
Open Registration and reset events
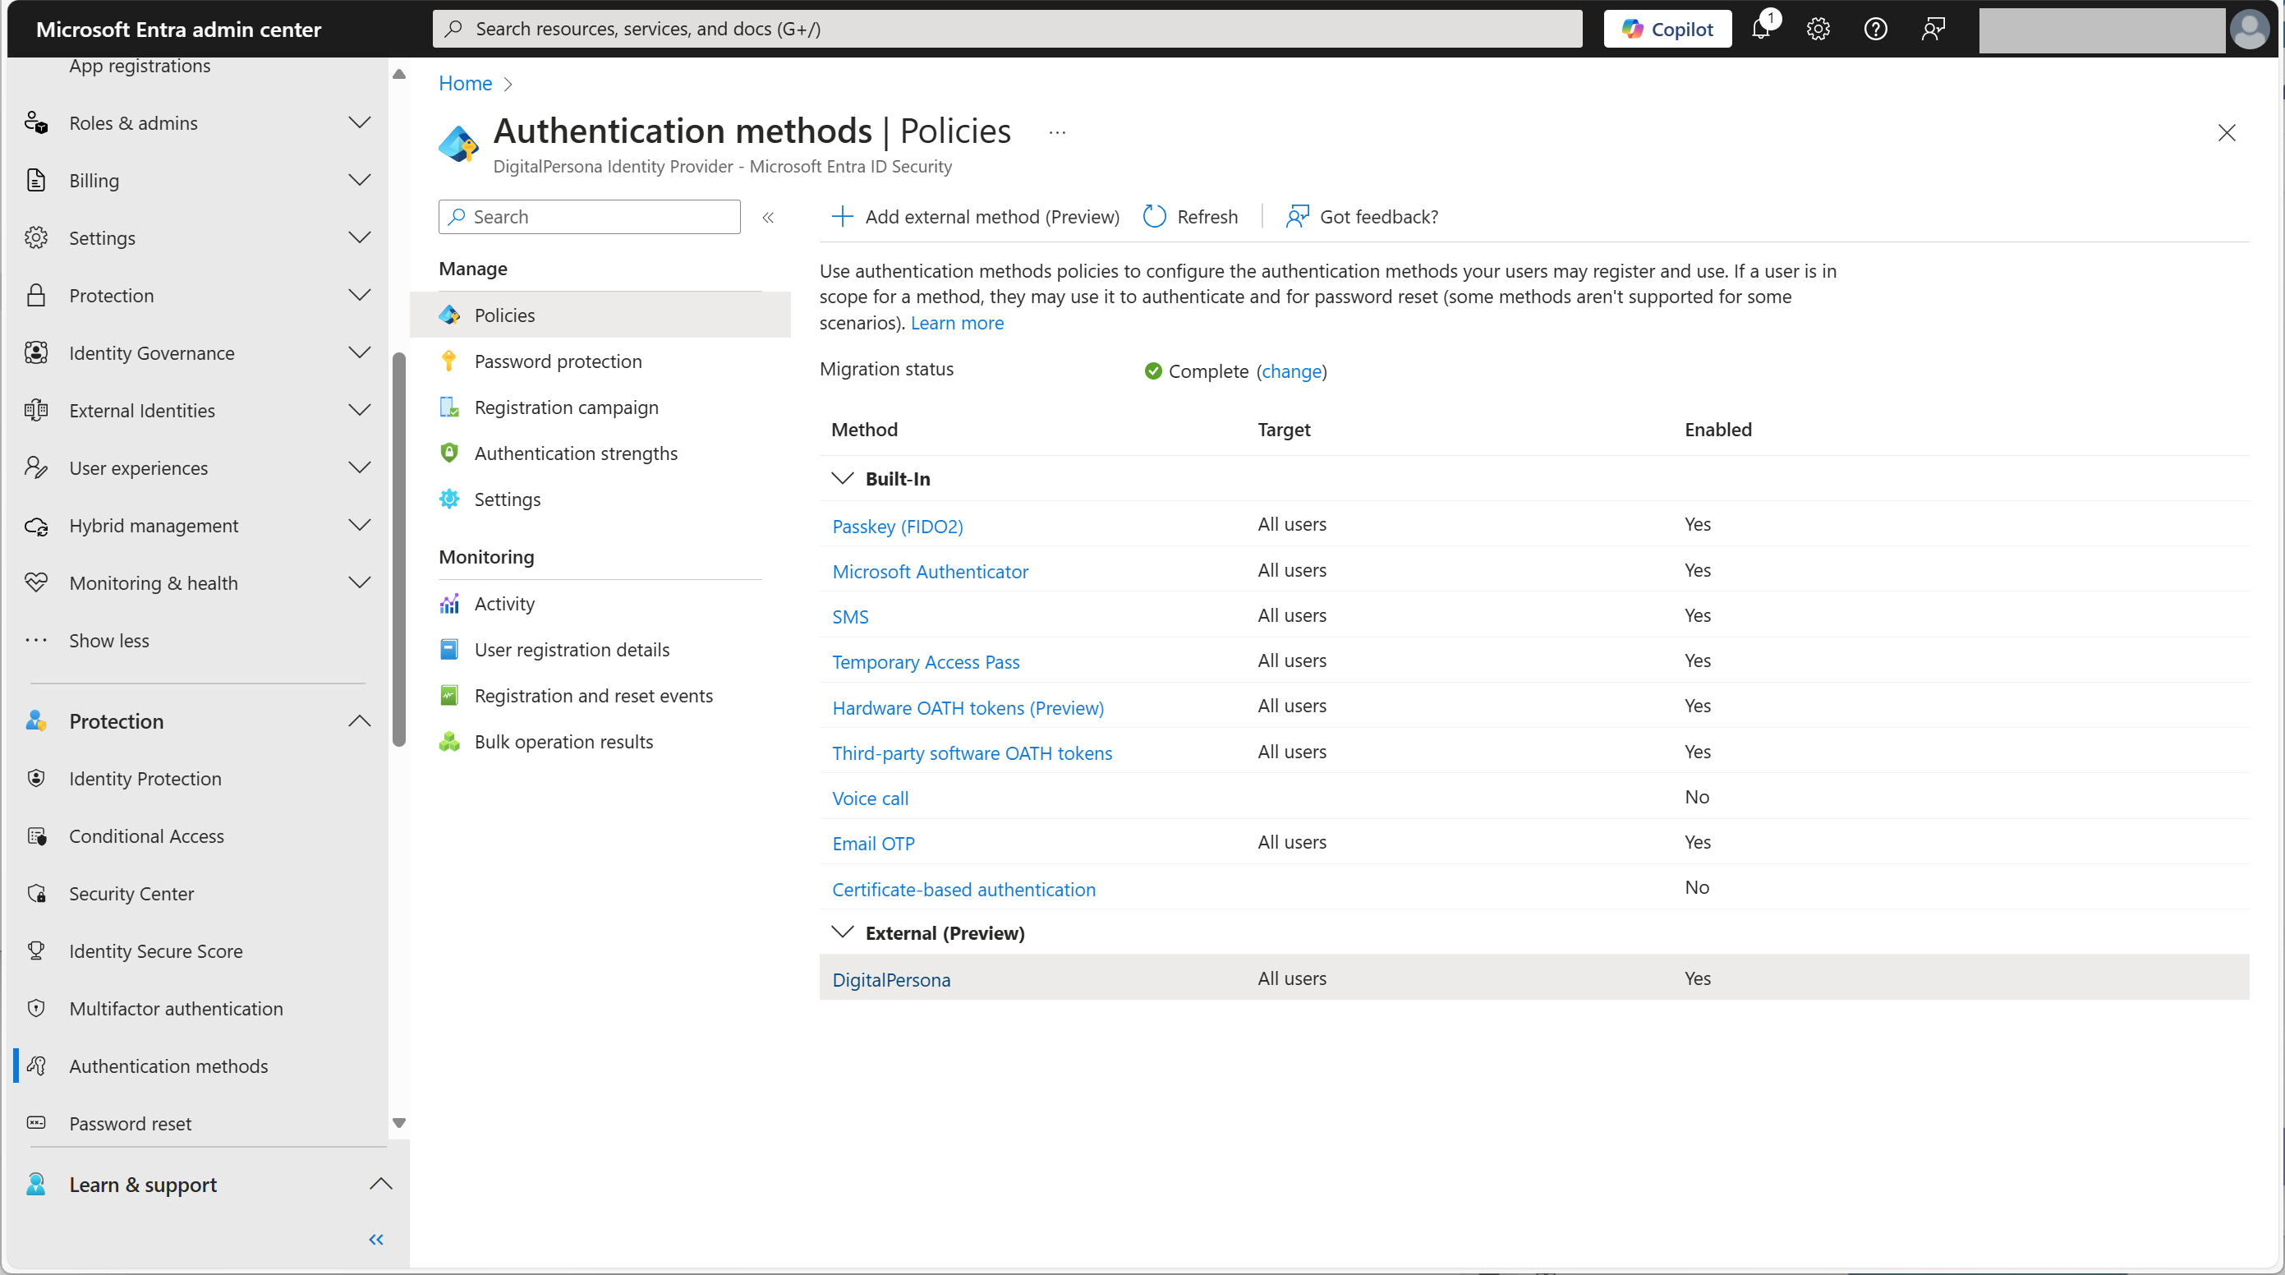pos(593,696)
